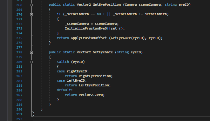Click LeftEyePosition in the return statement
The width and height of the screenshot is (210, 121).
pyautogui.click(x=94, y=85)
